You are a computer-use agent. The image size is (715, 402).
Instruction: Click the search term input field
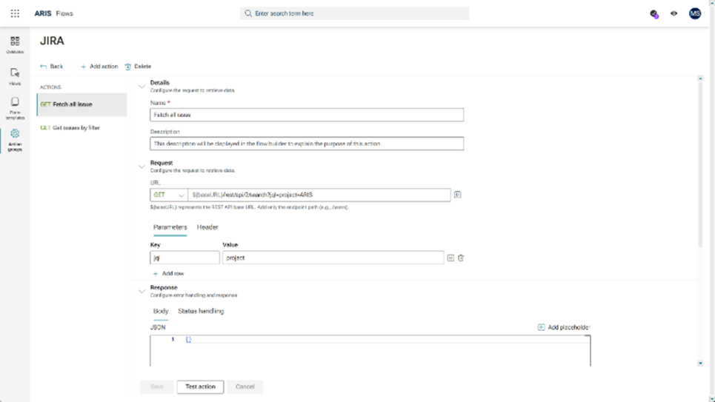coord(356,13)
